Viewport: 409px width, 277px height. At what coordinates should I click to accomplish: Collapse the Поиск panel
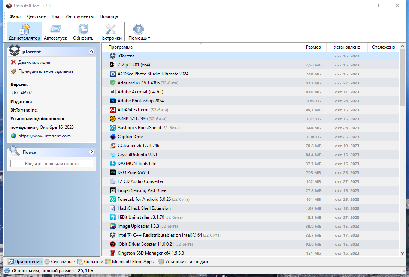[x=91, y=152]
